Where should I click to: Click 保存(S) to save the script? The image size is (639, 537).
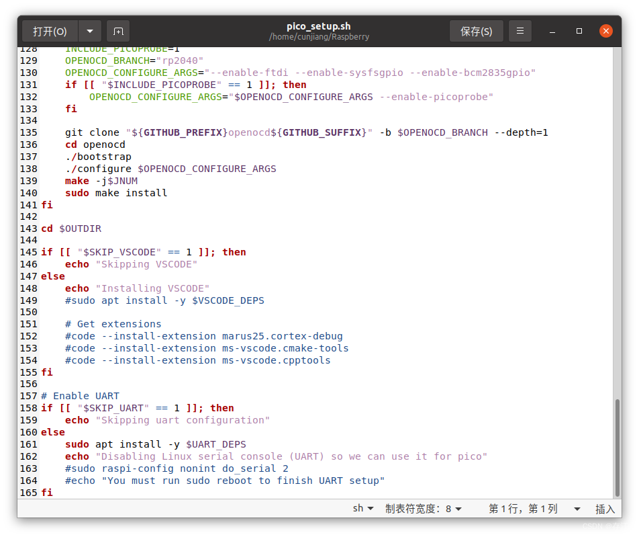476,30
